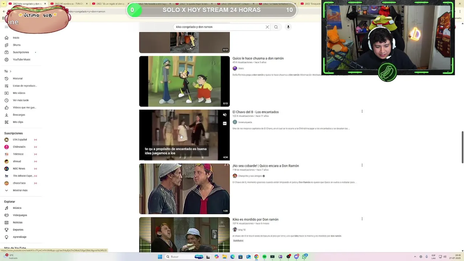Viewport: 464px width, 261px height.
Task: Play the Quico le hace chusma thumbnail
Action: click(185, 81)
